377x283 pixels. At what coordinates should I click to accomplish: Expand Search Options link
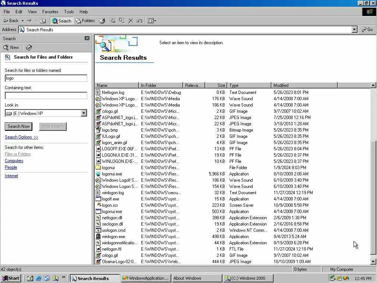tap(21, 137)
